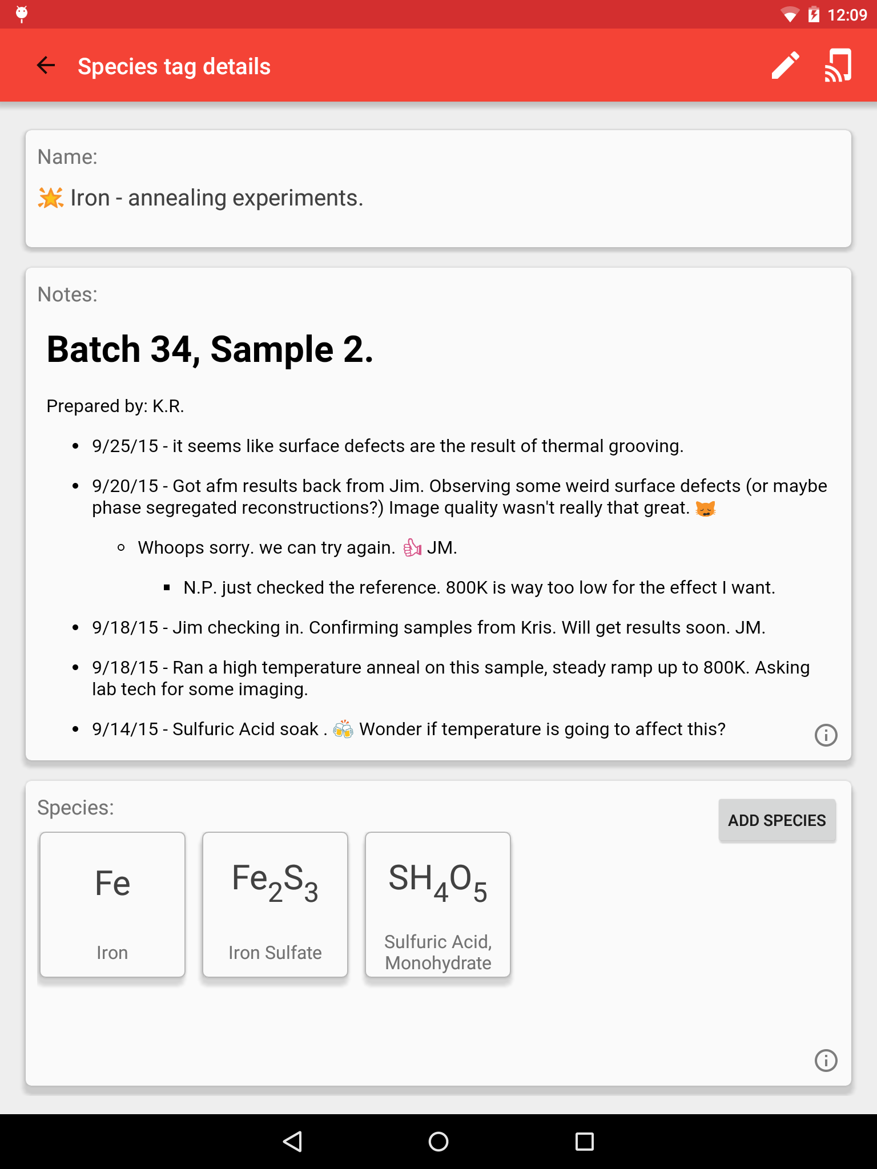The image size is (877, 1169).
Task: Tap the debug notification icon in status bar
Action: coord(22,14)
